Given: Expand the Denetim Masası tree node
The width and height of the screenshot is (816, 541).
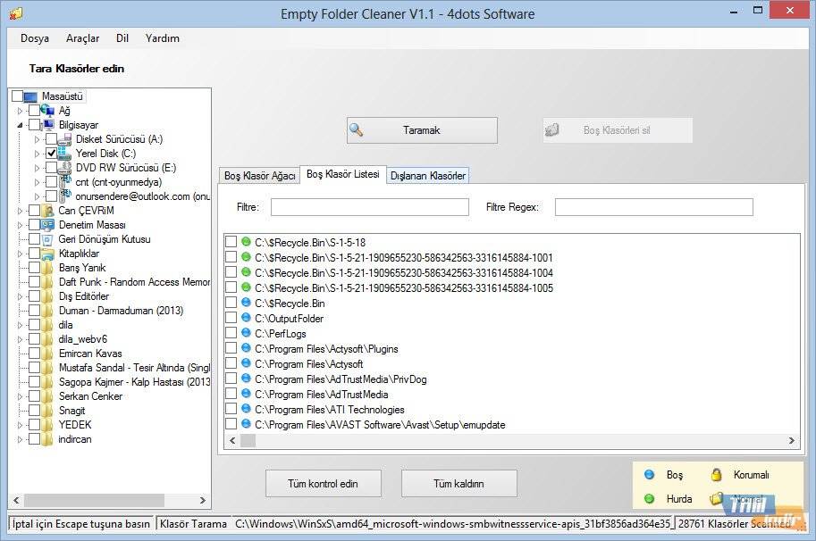Looking at the screenshot, I should (20, 225).
